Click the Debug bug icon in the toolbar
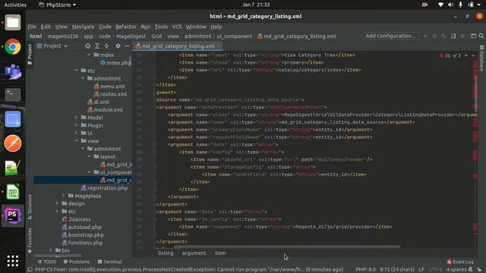 tap(435, 36)
